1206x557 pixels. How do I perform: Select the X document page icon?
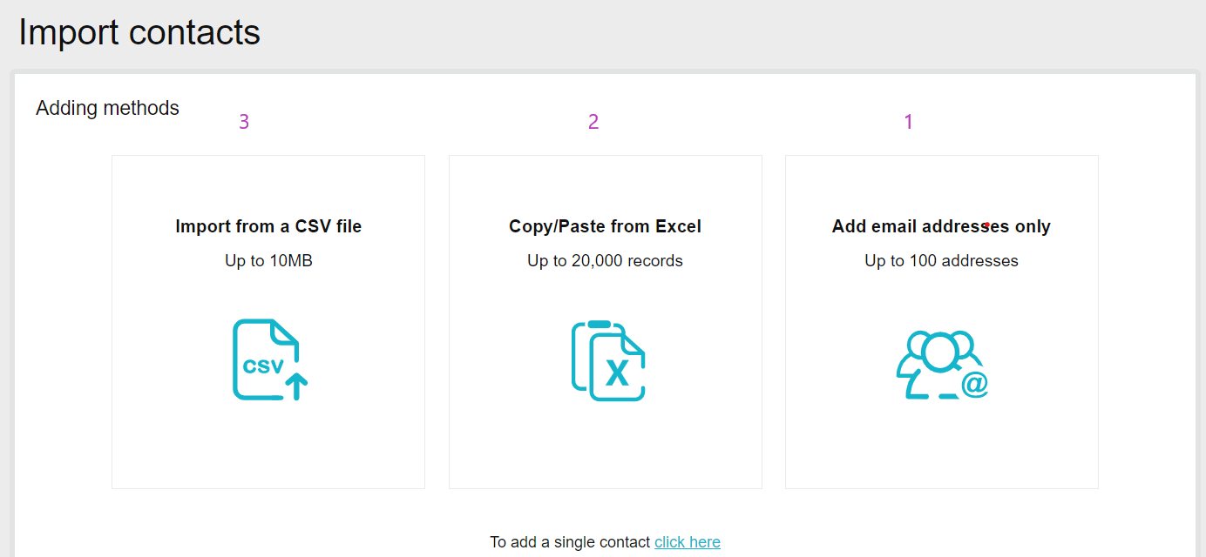[619, 366]
